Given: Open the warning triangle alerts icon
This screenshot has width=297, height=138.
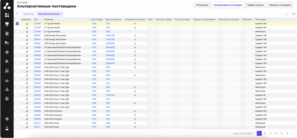Looking at the screenshot, I should 7,89.
